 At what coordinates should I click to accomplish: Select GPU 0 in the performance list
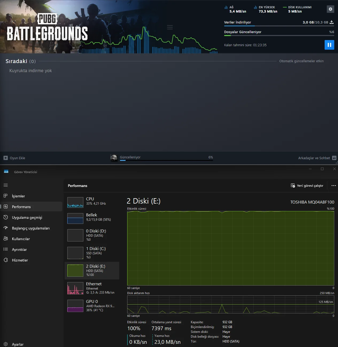[x=92, y=306]
